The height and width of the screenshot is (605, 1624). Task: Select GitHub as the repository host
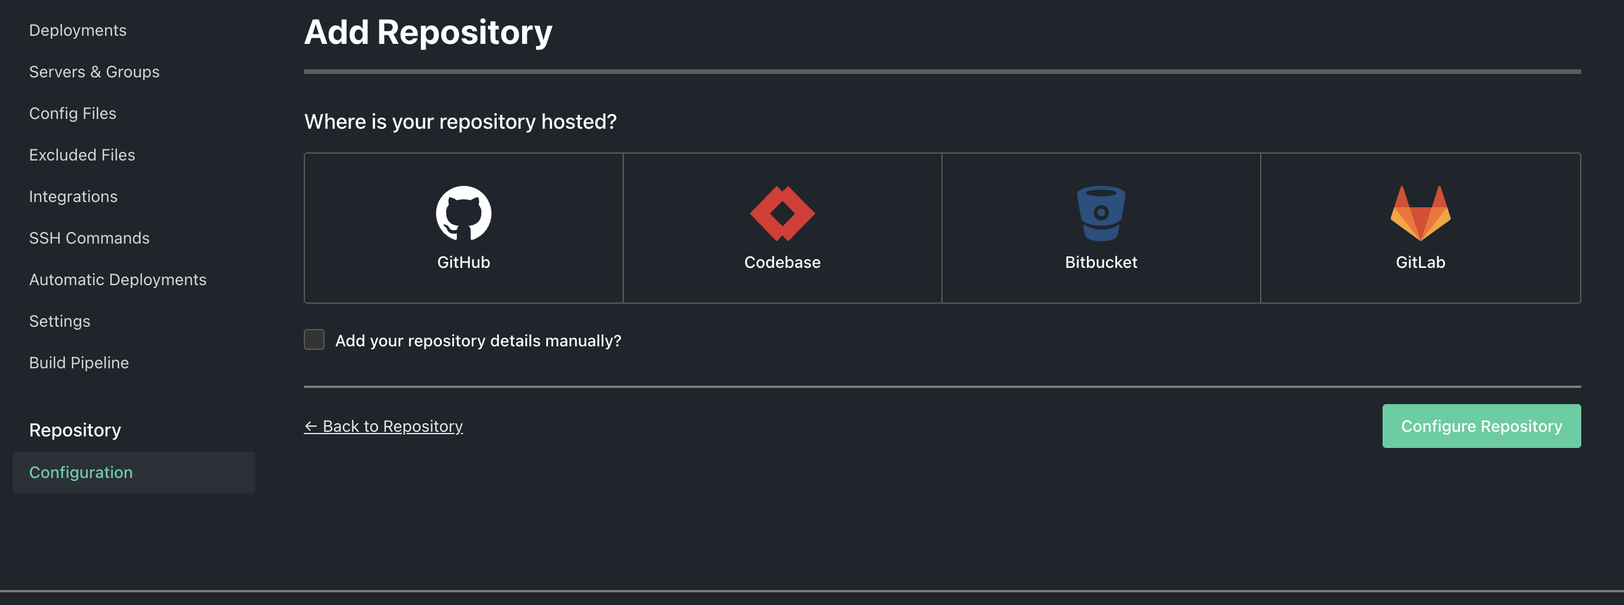point(463,228)
